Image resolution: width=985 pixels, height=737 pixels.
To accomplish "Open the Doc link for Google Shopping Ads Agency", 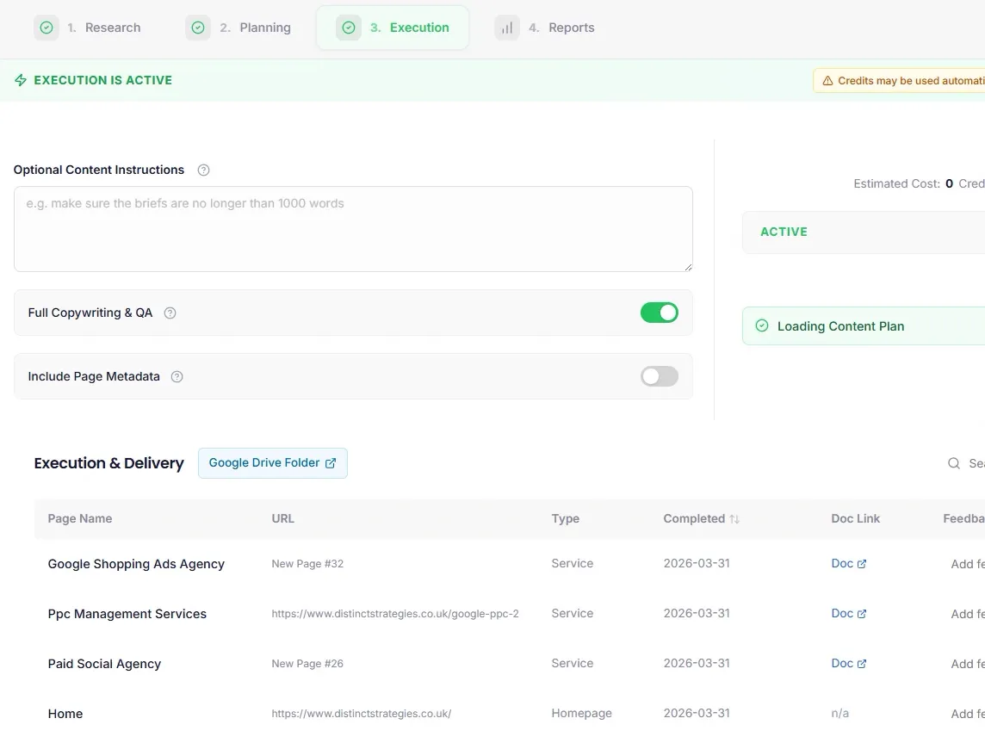I will pyautogui.click(x=847, y=563).
